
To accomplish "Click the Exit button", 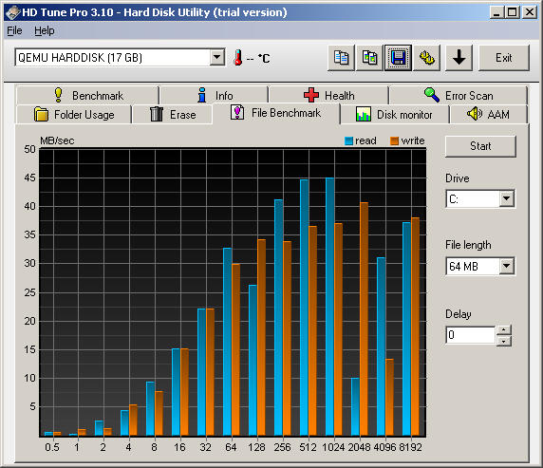I will click(504, 58).
